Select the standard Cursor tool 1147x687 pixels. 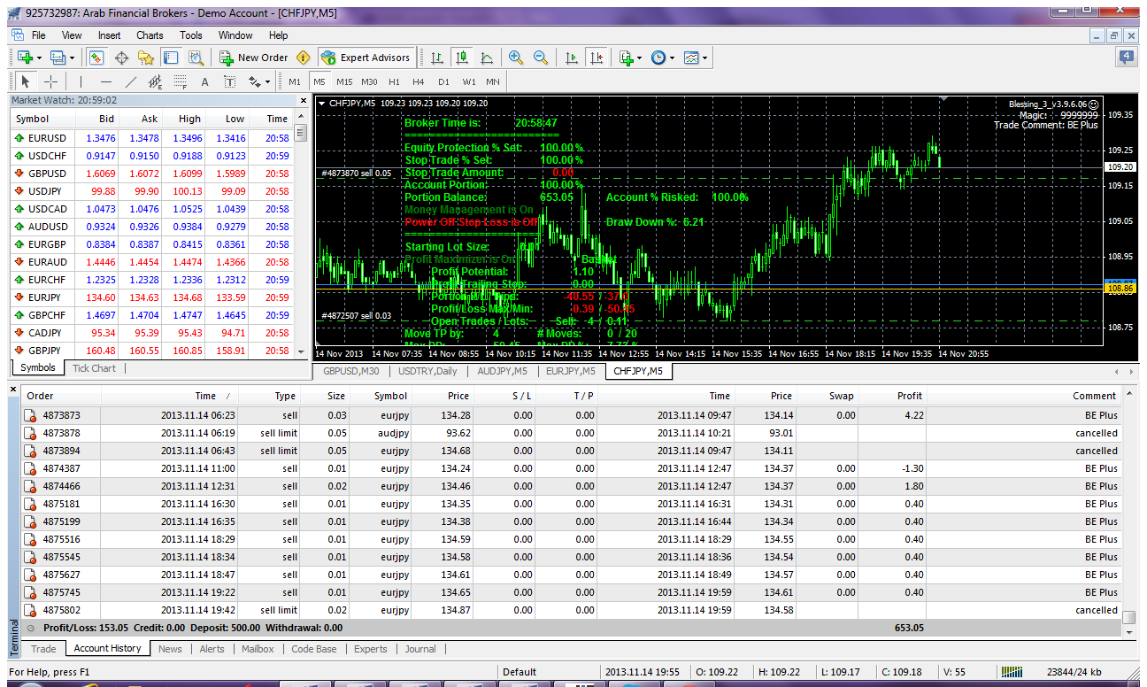click(25, 81)
